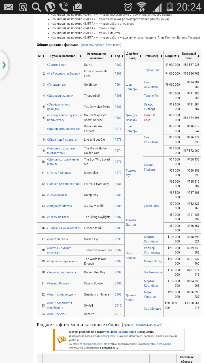Tap the warning app icon in status bar
The width and height of the screenshot is (204, 363).
23,7
